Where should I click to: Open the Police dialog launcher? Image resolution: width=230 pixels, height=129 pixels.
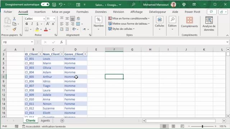[x=56, y=35]
